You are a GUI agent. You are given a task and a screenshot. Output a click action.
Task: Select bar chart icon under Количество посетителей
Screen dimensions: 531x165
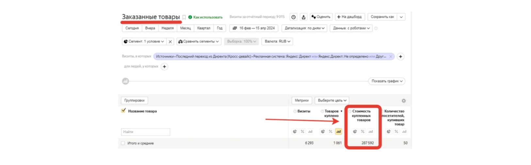[404, 132]
